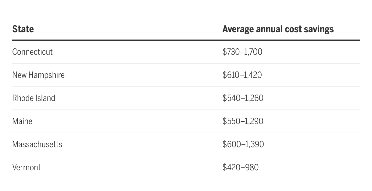This screenshot has height=191, width=372.
Task: Click the $540–1,260 savings value
Action: click(x=243, y=98)
